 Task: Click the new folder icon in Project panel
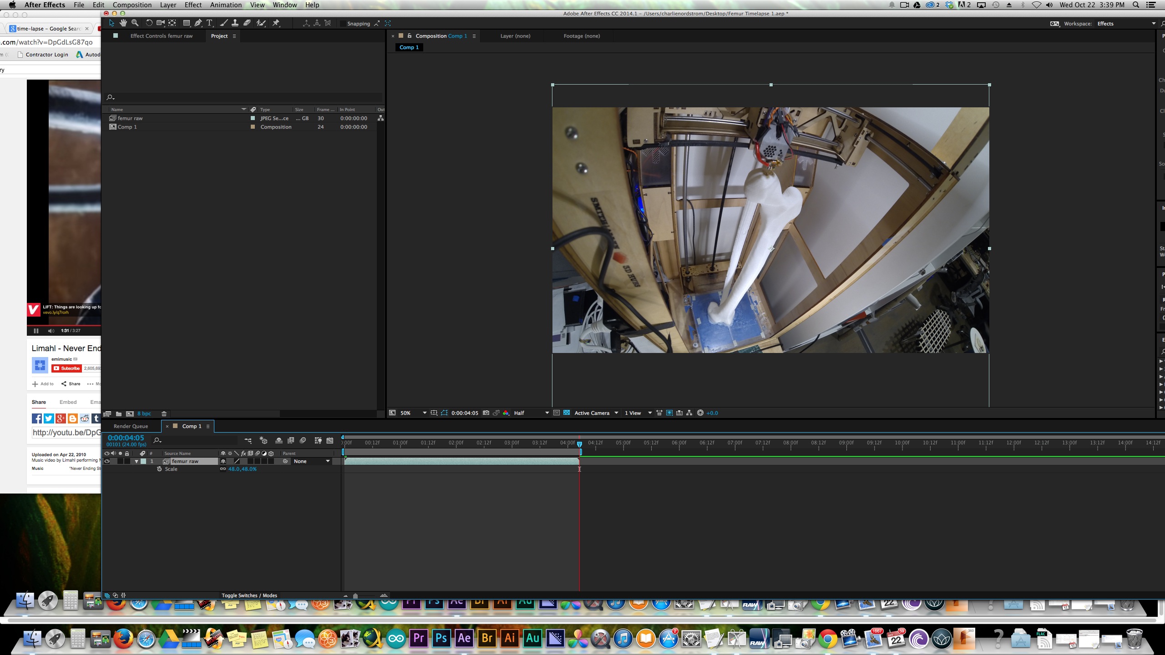point(119,414)
